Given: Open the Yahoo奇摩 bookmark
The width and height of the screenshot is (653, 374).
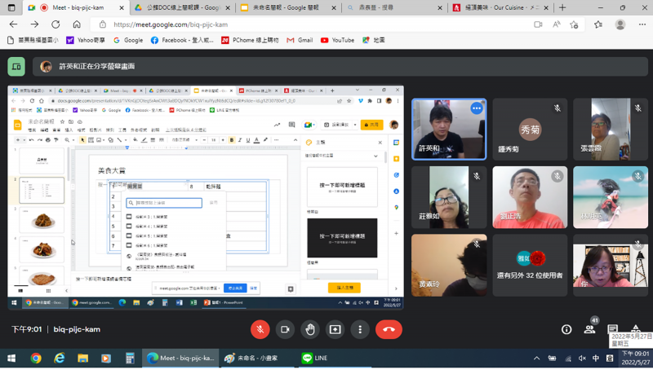Looking at the screenshot, I should point(86,40).
